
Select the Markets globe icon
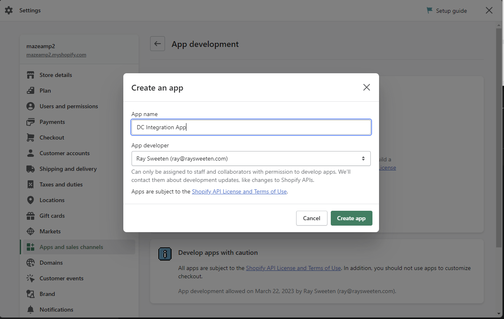(30, 231)
